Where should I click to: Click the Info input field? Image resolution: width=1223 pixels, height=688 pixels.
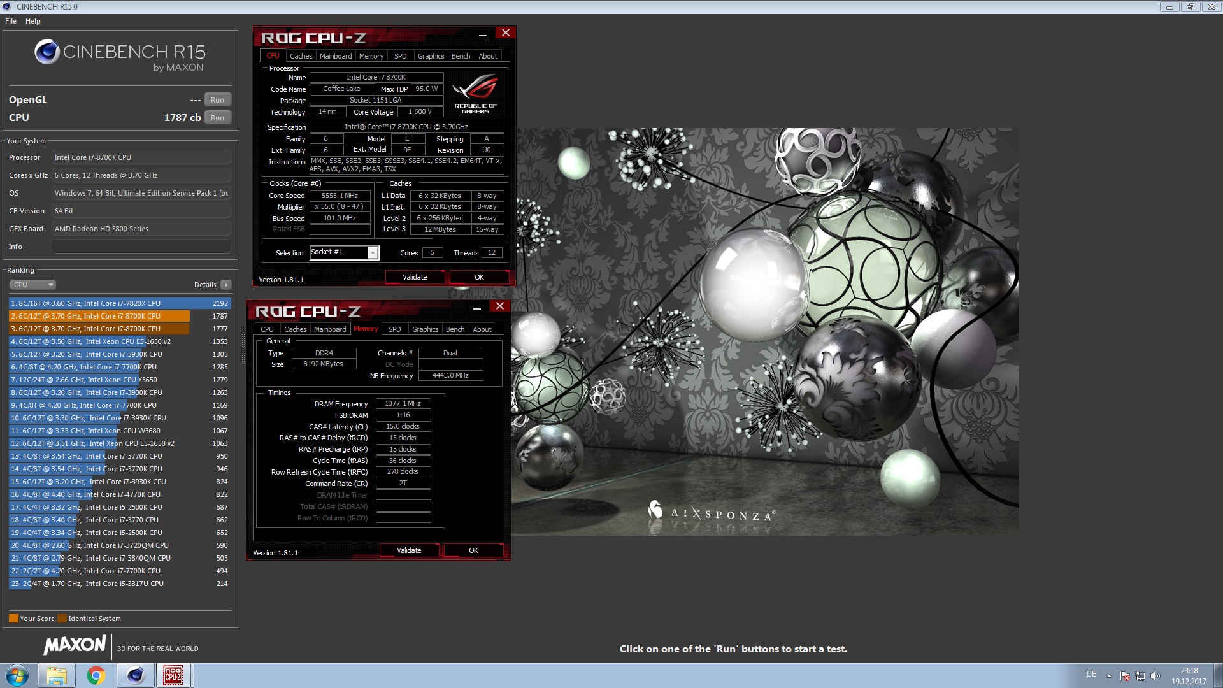pos(141,247)
